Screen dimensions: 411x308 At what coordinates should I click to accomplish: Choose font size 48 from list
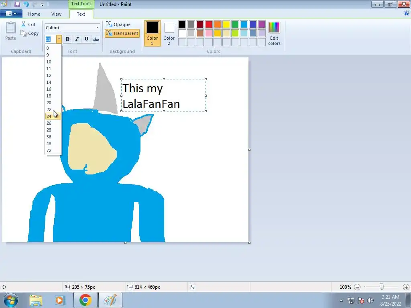point(53,144)
